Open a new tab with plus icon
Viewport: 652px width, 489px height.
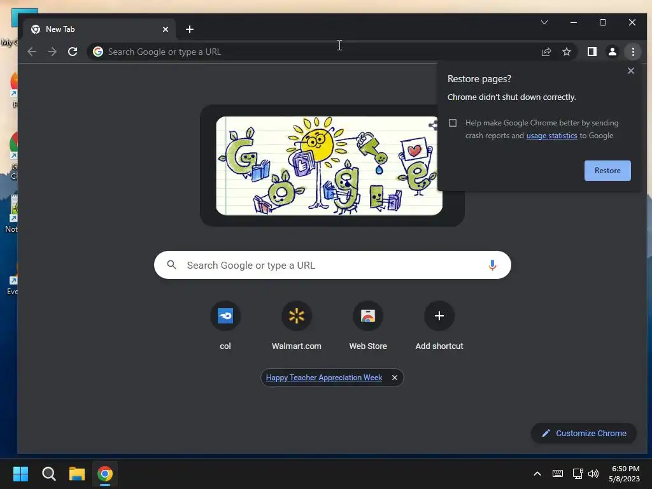tap(190, 29)
